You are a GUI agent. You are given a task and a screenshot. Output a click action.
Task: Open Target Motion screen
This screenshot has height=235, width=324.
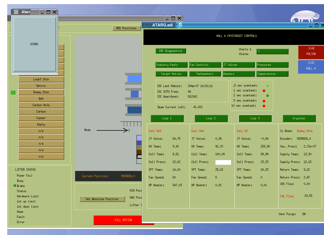point(171,74)
